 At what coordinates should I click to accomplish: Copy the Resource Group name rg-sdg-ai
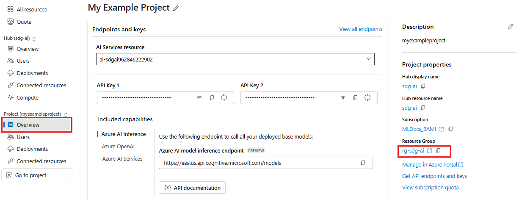coord(439,150)
